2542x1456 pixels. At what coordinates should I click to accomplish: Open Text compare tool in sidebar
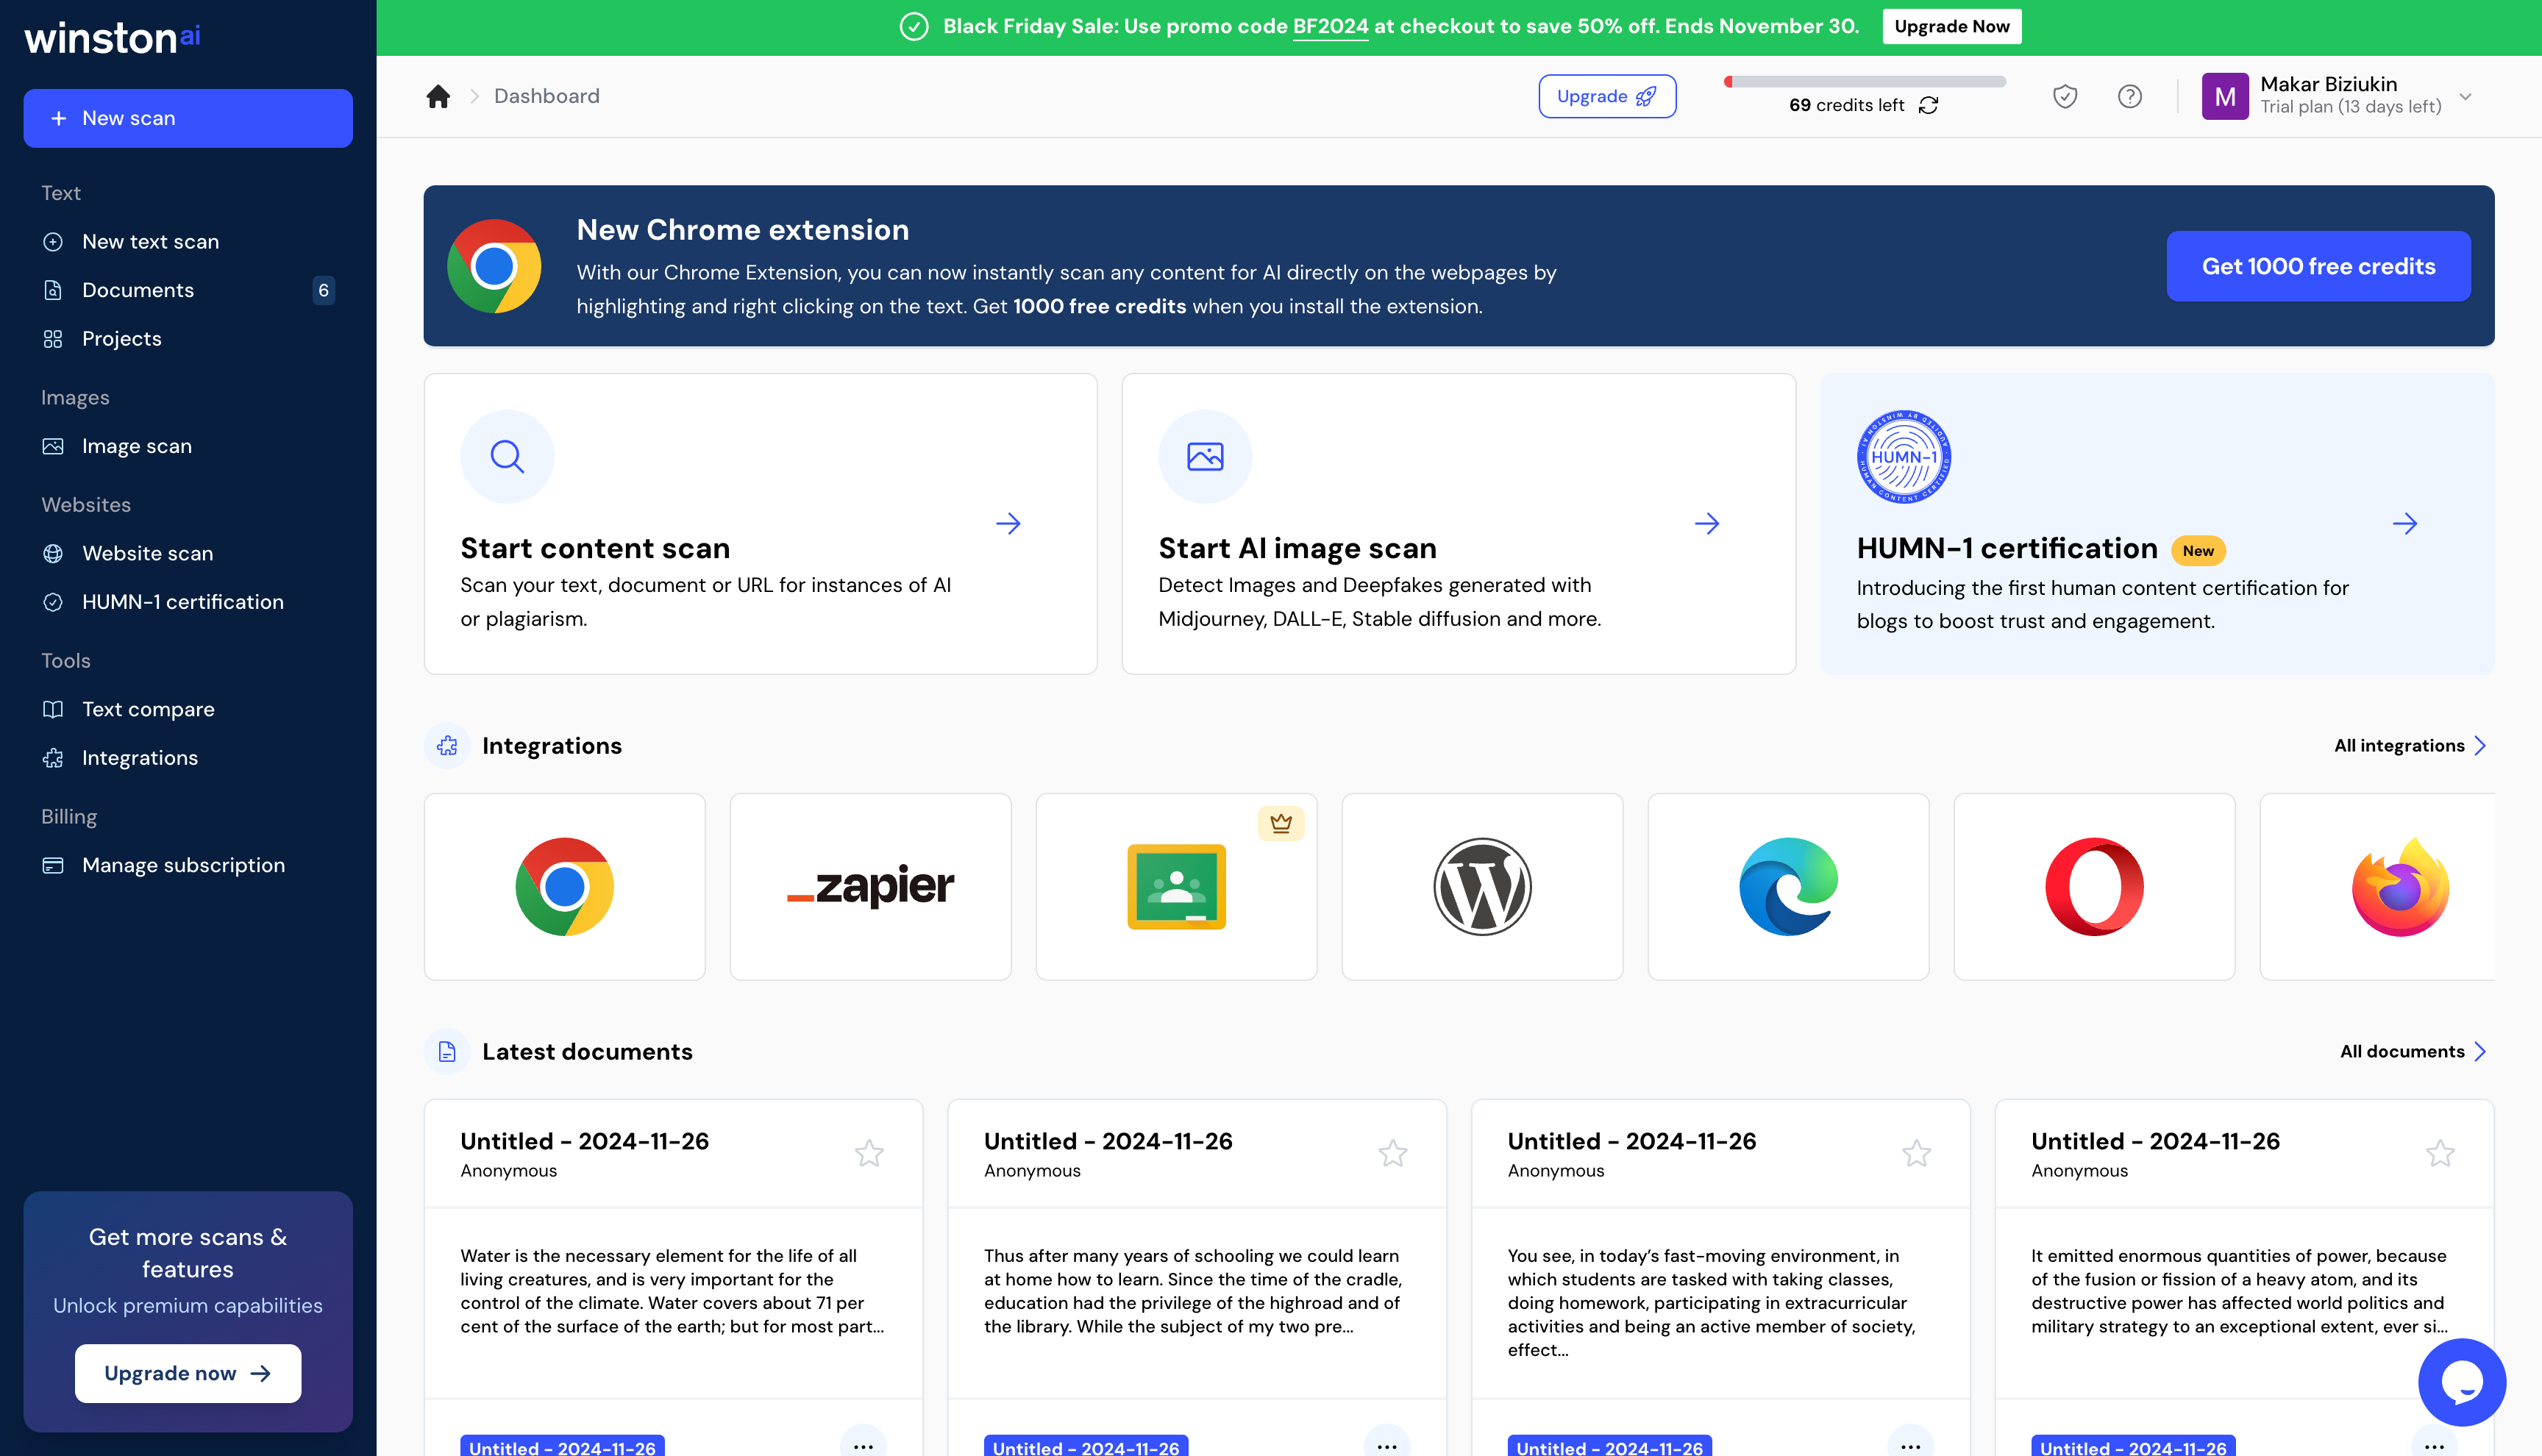[x=188, y=709]
